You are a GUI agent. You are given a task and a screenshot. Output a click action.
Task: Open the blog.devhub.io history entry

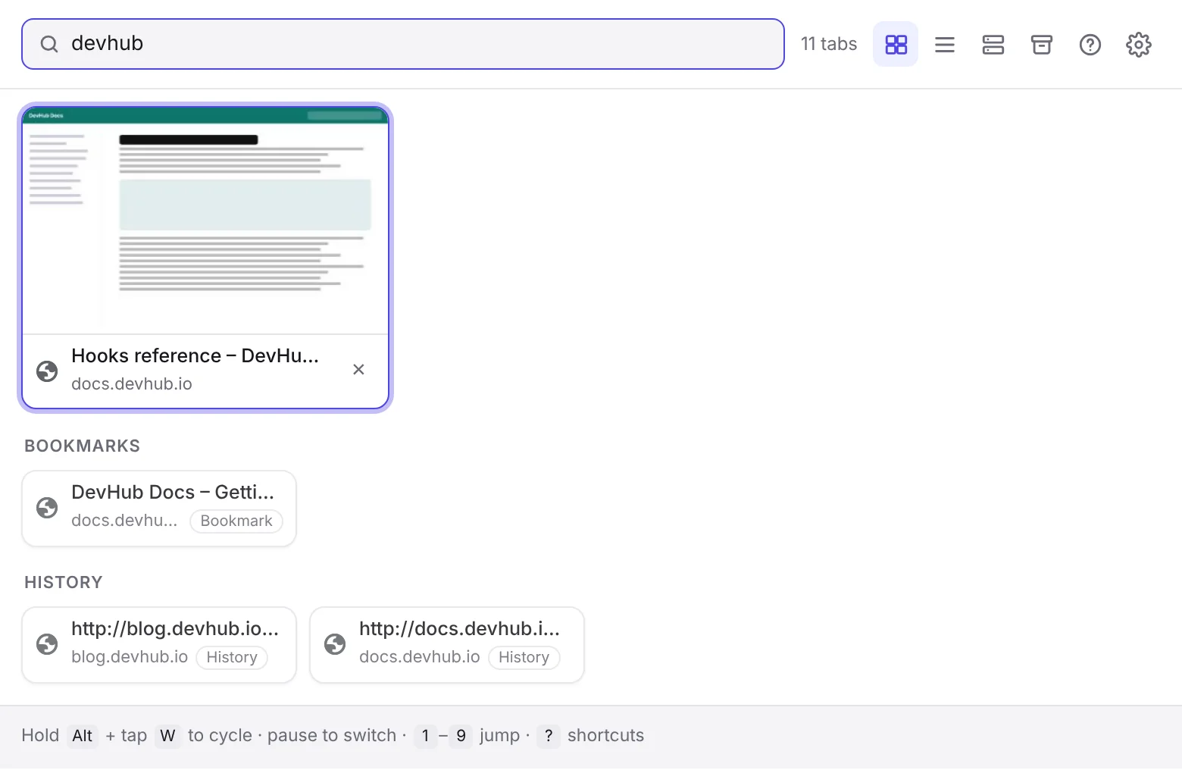pos(159,644)
